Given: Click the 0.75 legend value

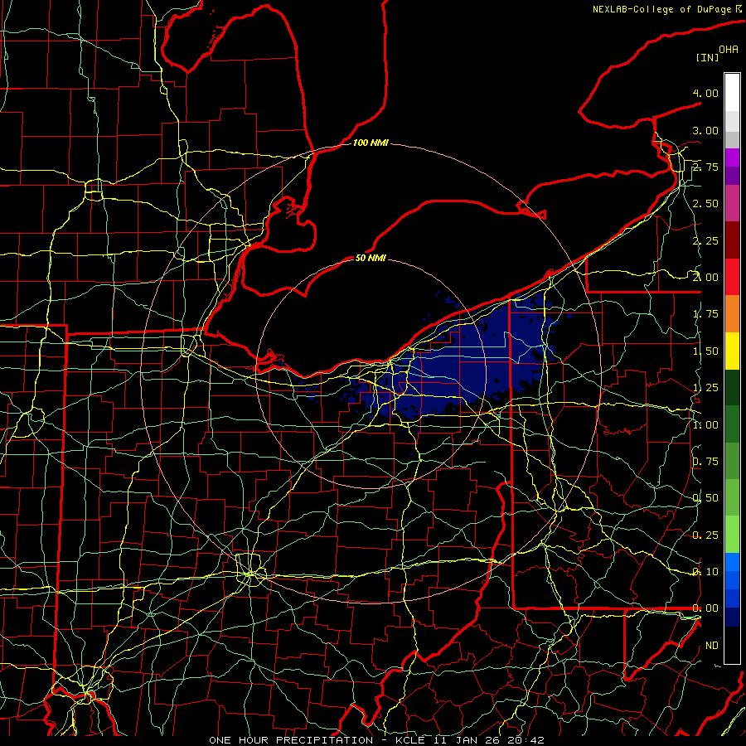Looking at the screenshot, I should click(x=705, y=462).
